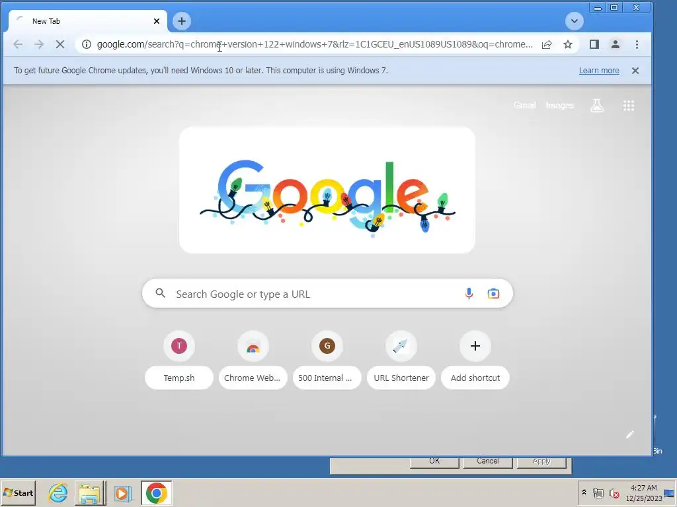The height and width of the screenshot is (507, 677).
Task: Open the network tray icon
Action: click(x=598, y=492)
